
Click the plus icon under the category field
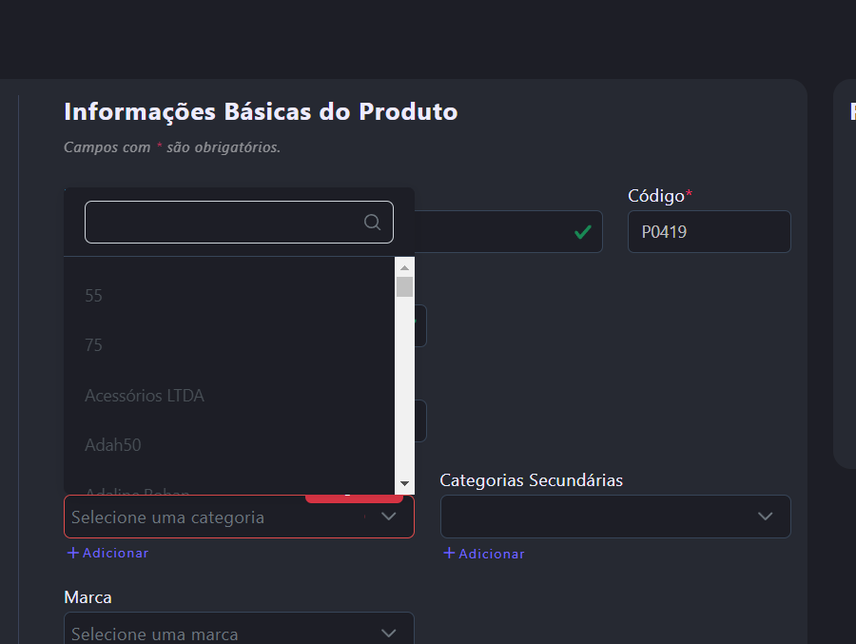pos(73,553)
